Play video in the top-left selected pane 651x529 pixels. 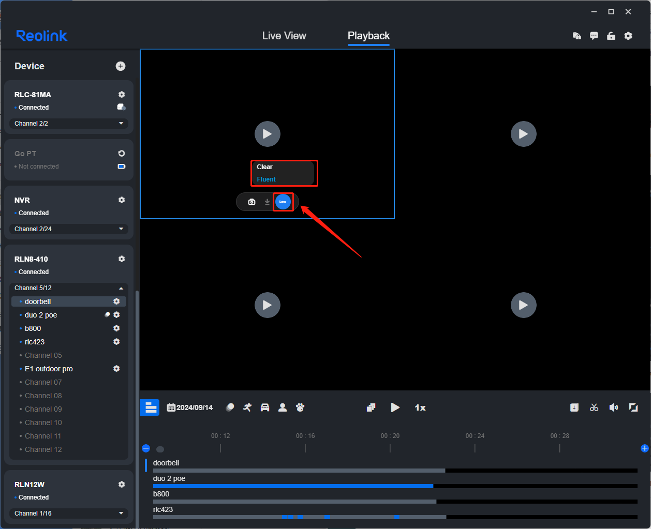pyautogui.click(x=268, y=134)
